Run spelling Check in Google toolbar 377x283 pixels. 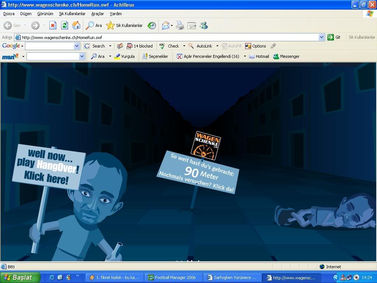coord(169,46)
